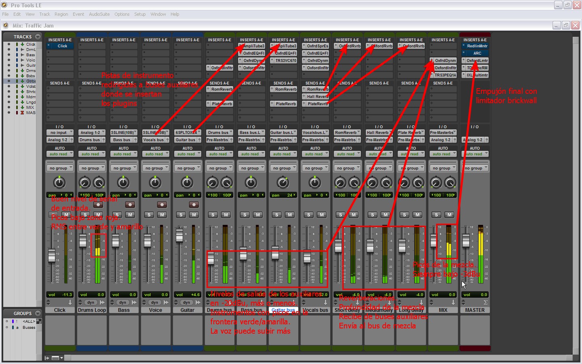The height and width of the screenshot is (364, 582).
Task: Click the MAS master fader track icon
Action: click(x=22, y=113)
